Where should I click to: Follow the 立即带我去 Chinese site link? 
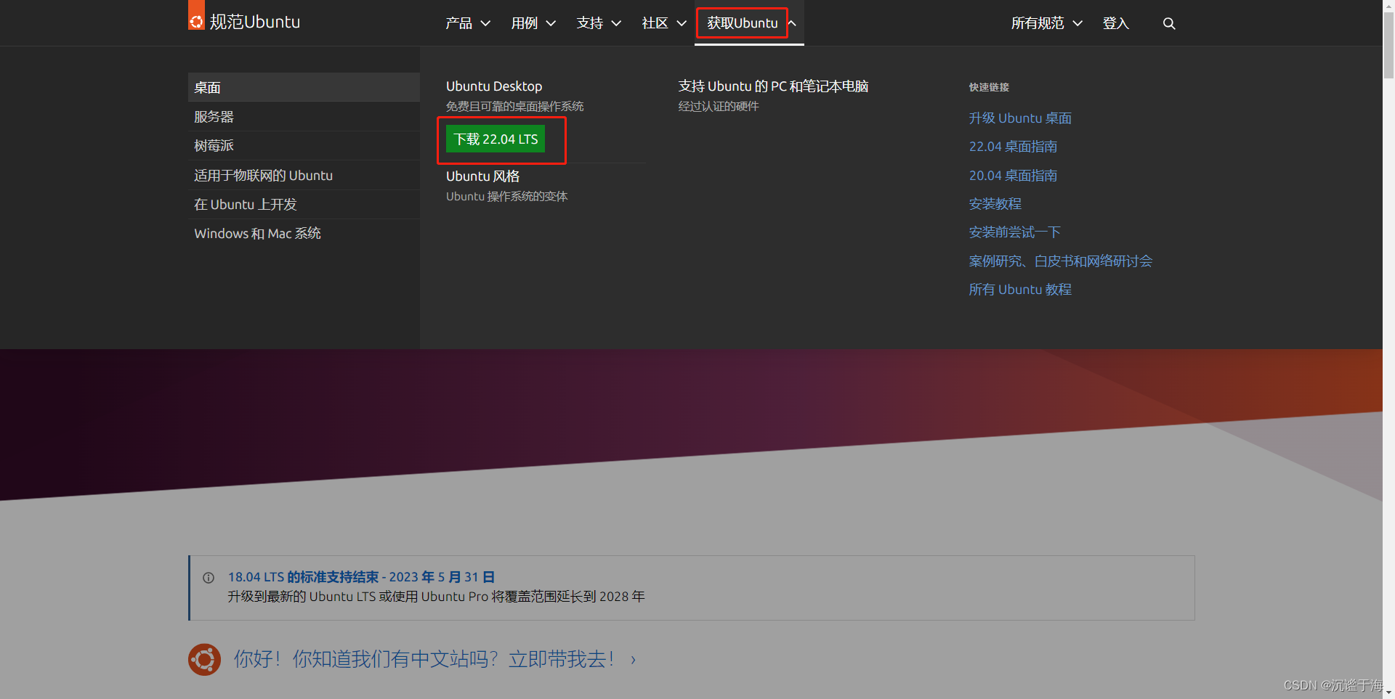click(561, 658)
